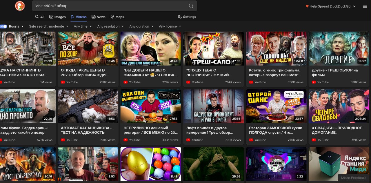Open the ТРЕШ-САЛОН video thumbnail
Image resolution: width=371 pixels, height=183 pixels.
click(213, 48)
